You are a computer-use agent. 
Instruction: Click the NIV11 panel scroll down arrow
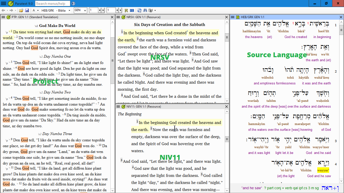[227, 190]
